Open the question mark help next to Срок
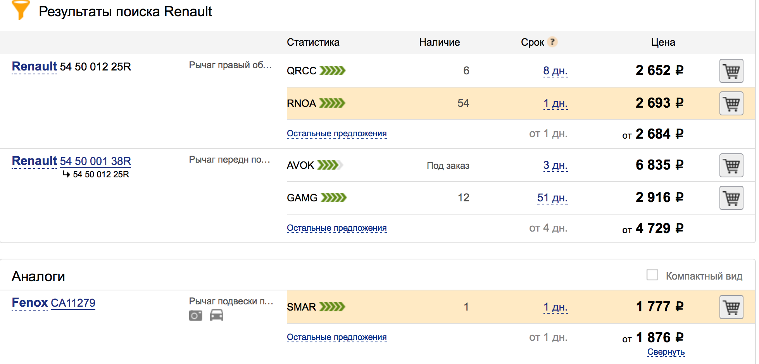This screenshot has height=364, width=759. pos(552,42)
